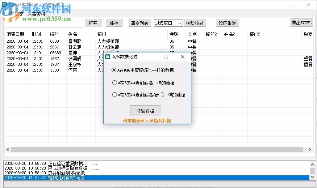Click 重复 mark in 王俊栋 row

[308, 65]
